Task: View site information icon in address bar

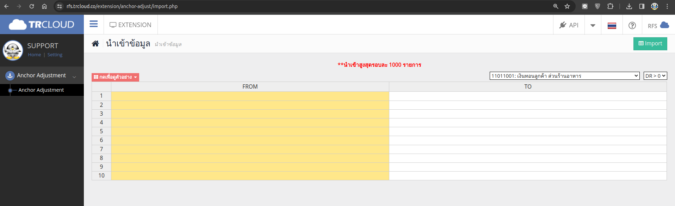Action: 60,6
